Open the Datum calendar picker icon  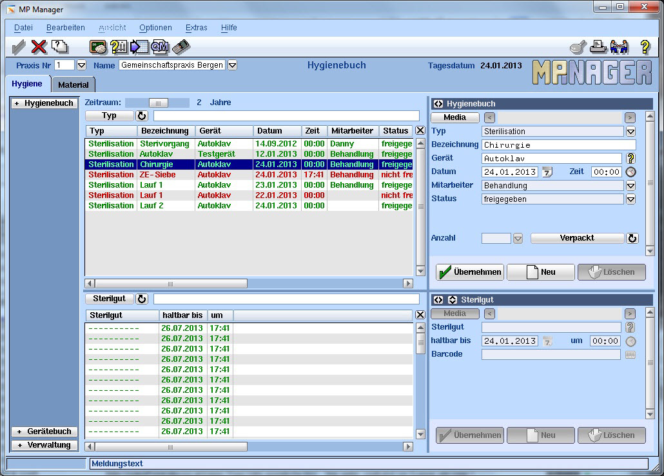547,172
